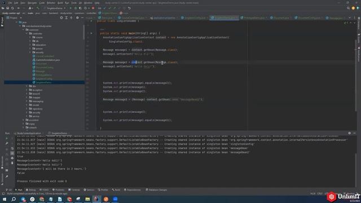Expand all icon in the Project panel header
Viewport: 361px width, 203px height.
click(x=67, y=17)
